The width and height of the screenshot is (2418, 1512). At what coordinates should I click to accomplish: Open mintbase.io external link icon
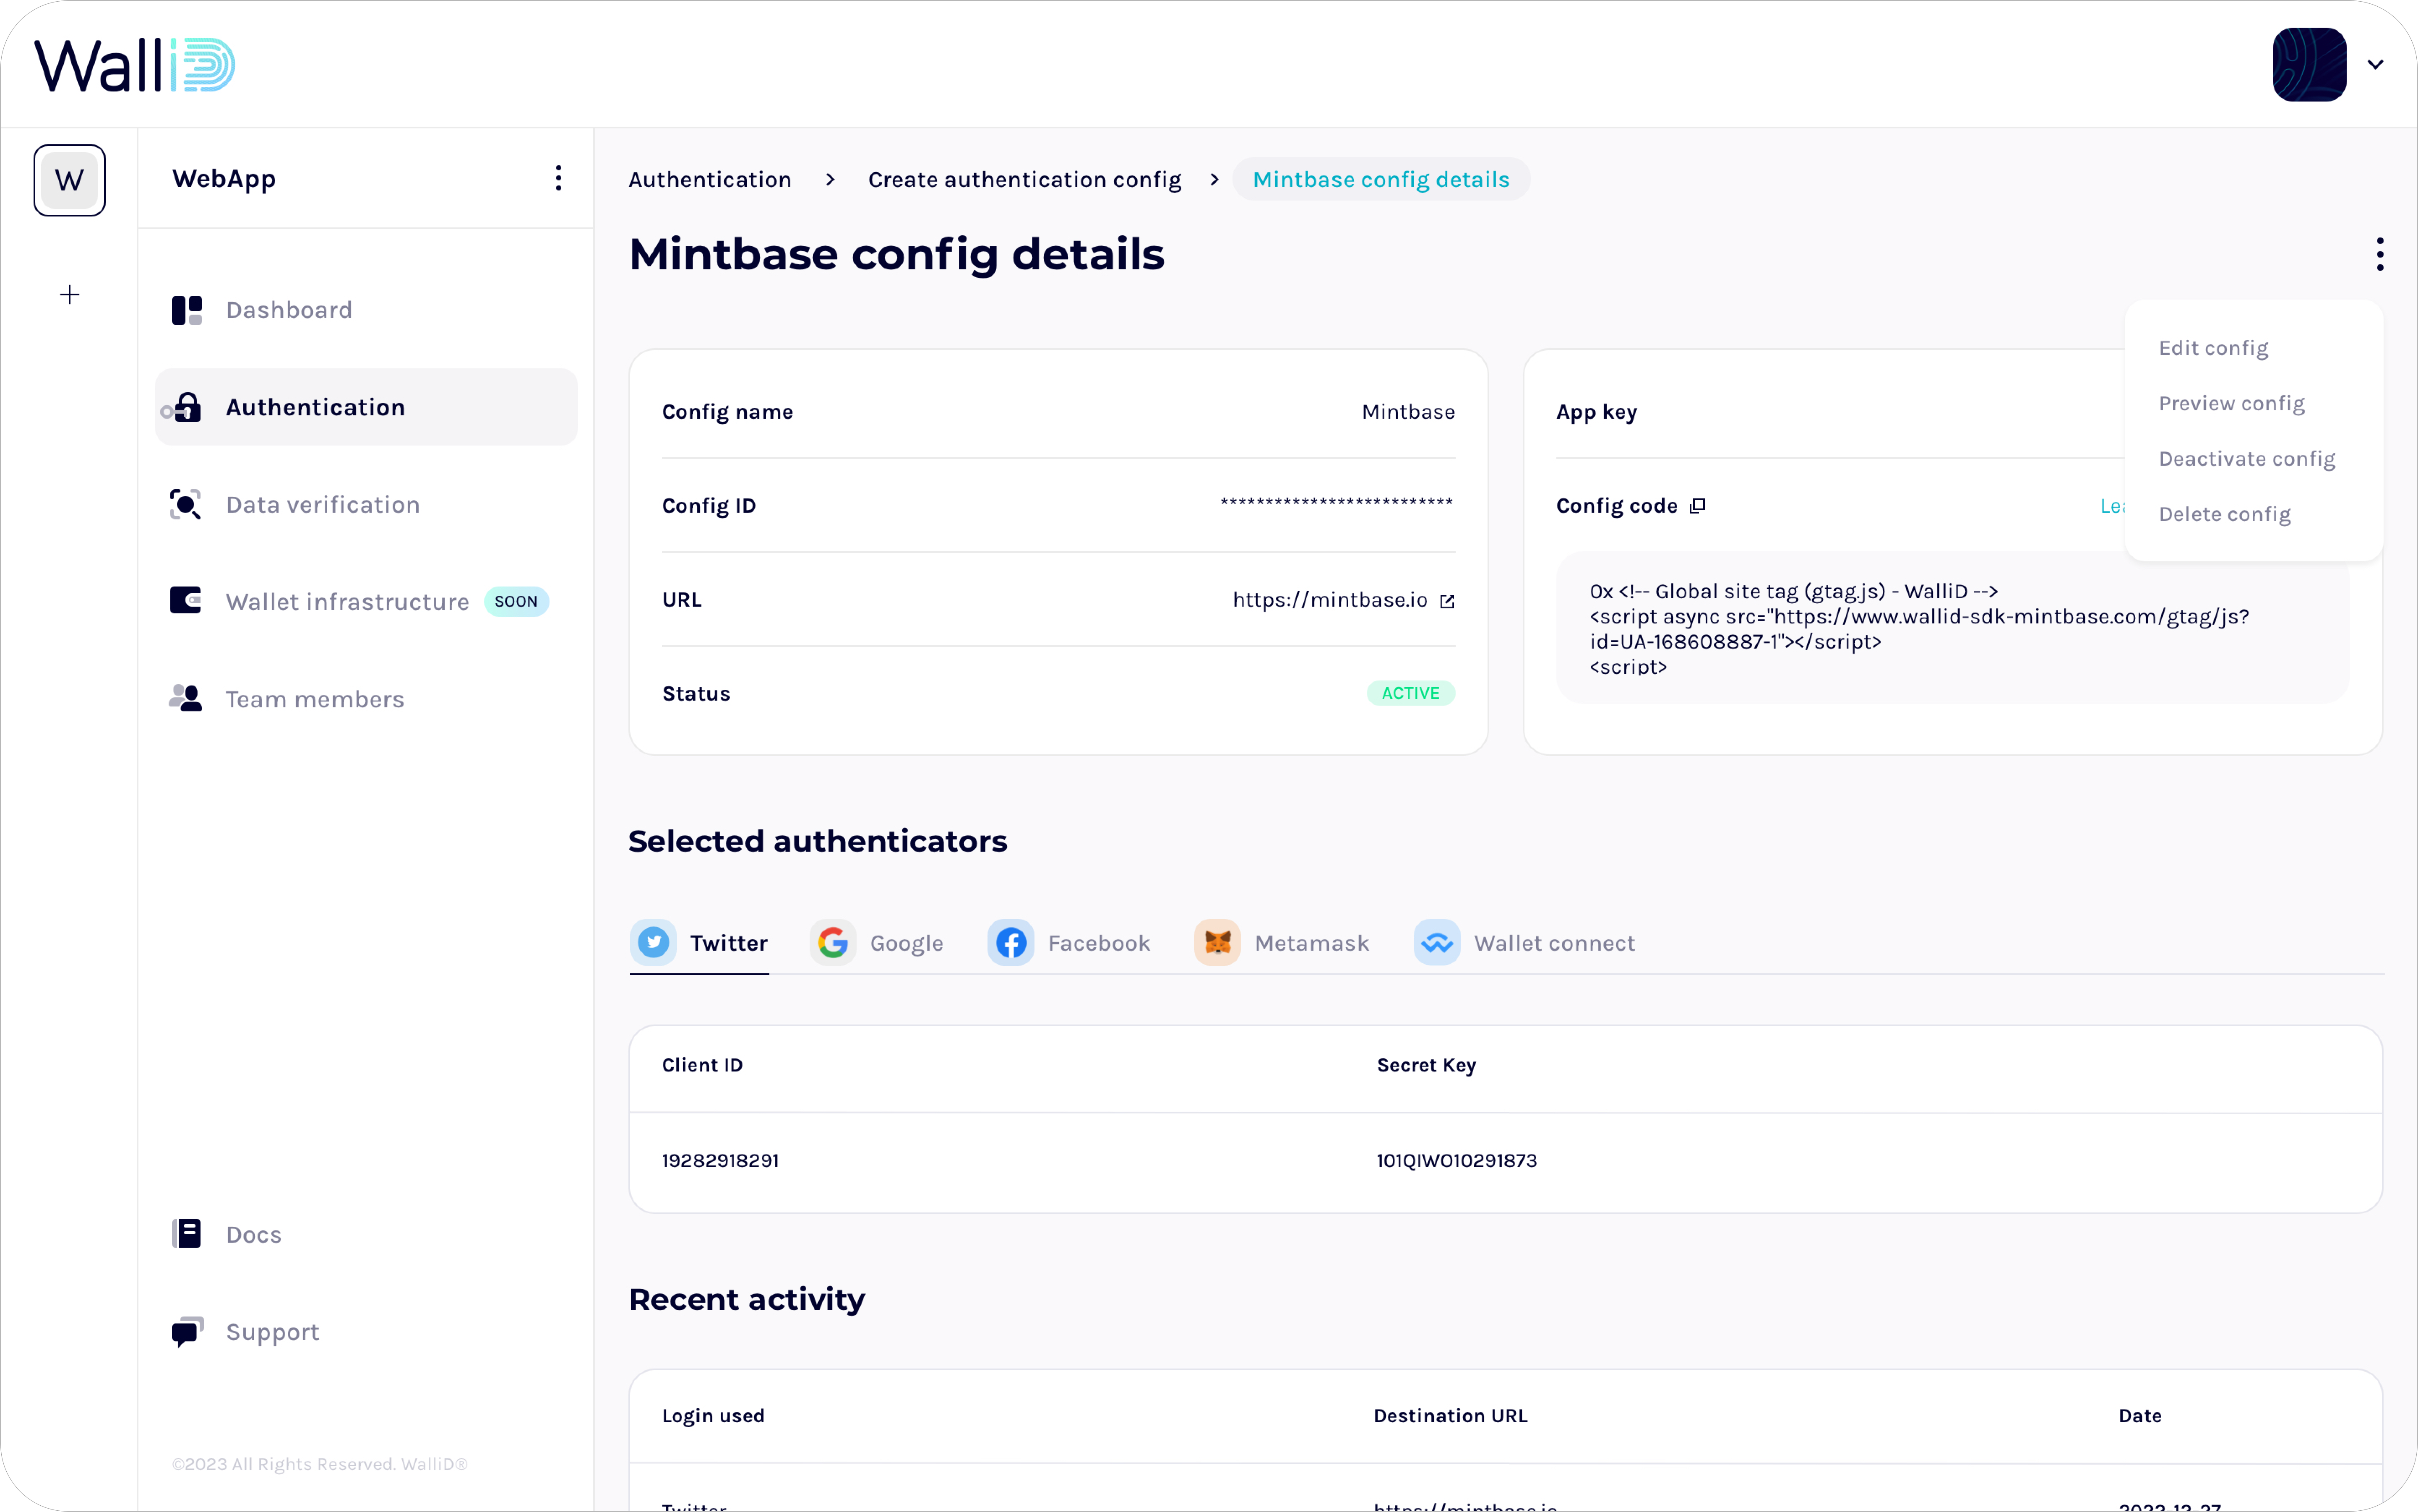1447,601
